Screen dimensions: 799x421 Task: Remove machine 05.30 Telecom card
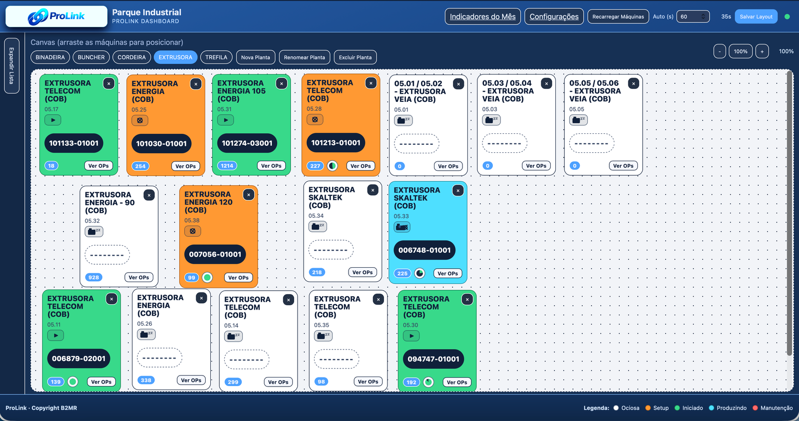[x=467, y=300]
